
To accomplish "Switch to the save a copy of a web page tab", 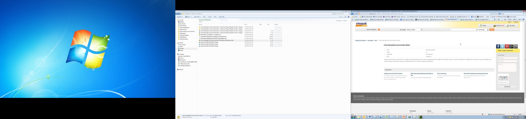I will coord(407,19).
